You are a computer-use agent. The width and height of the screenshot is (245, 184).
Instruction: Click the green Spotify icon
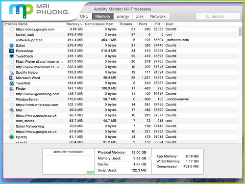[x=12, y=137]
